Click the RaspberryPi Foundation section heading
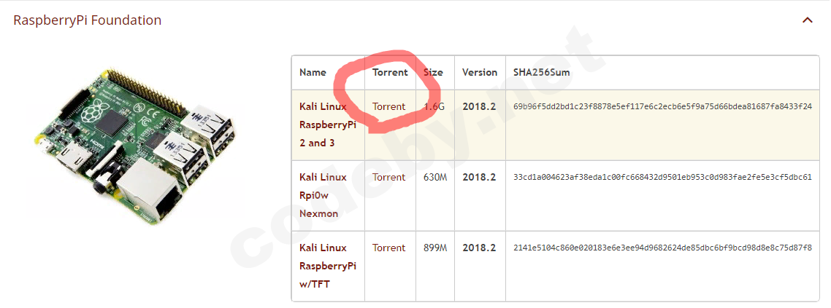 pos(88,20)
